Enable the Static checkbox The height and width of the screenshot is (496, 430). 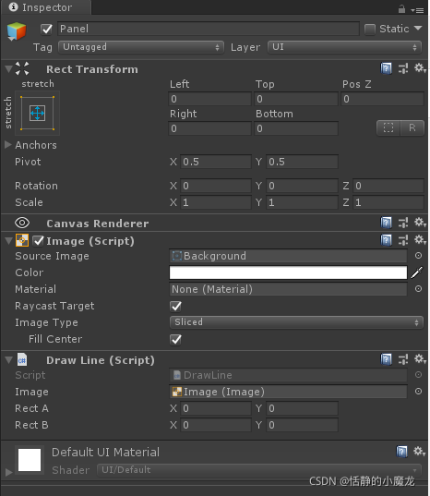(x=370, y=30)
